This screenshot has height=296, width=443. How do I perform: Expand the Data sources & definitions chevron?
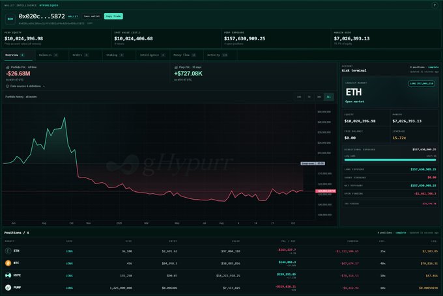pos(44,86)
